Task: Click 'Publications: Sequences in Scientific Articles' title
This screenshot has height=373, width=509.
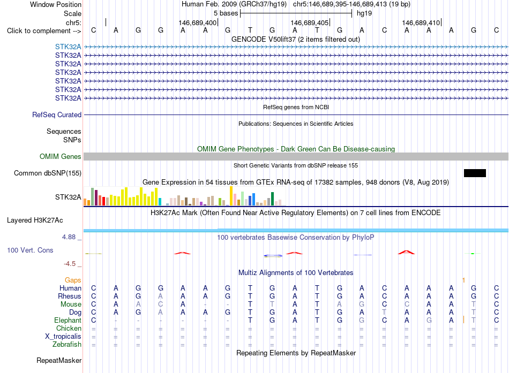Action: click(x=296, y=124)
